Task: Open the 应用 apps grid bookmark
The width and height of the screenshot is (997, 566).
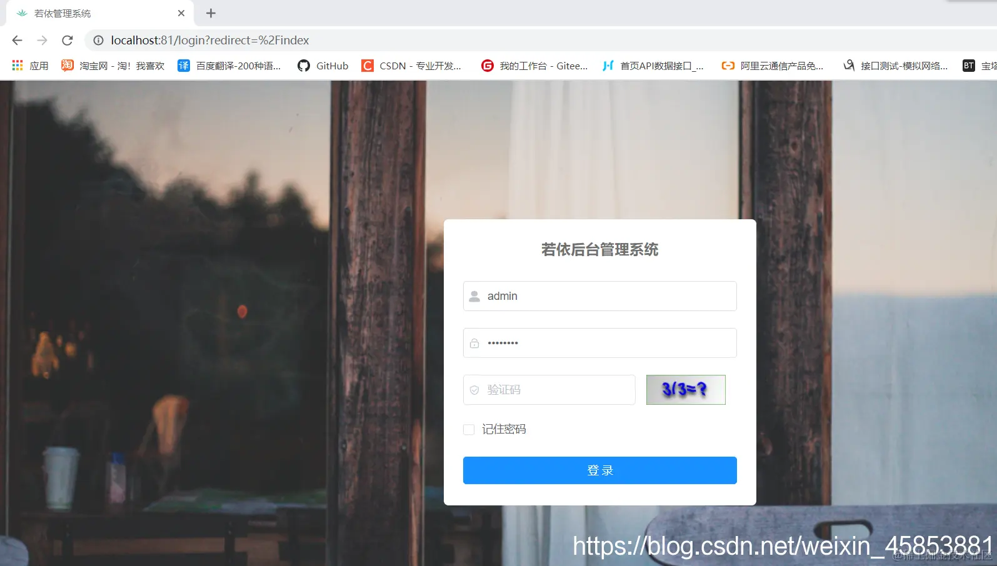Action: pos(30,66)
